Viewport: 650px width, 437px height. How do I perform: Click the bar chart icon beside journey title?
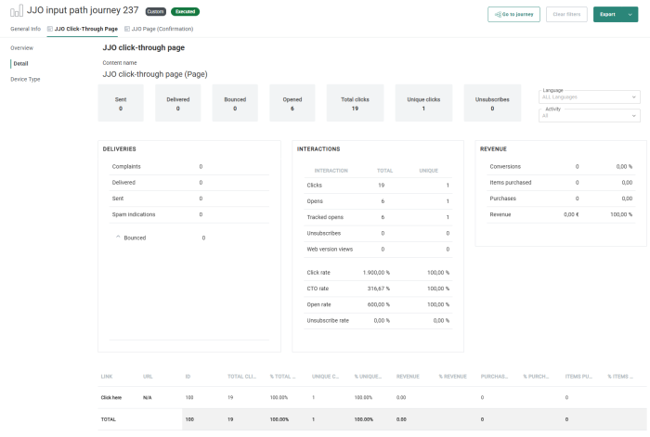(16, 11)
